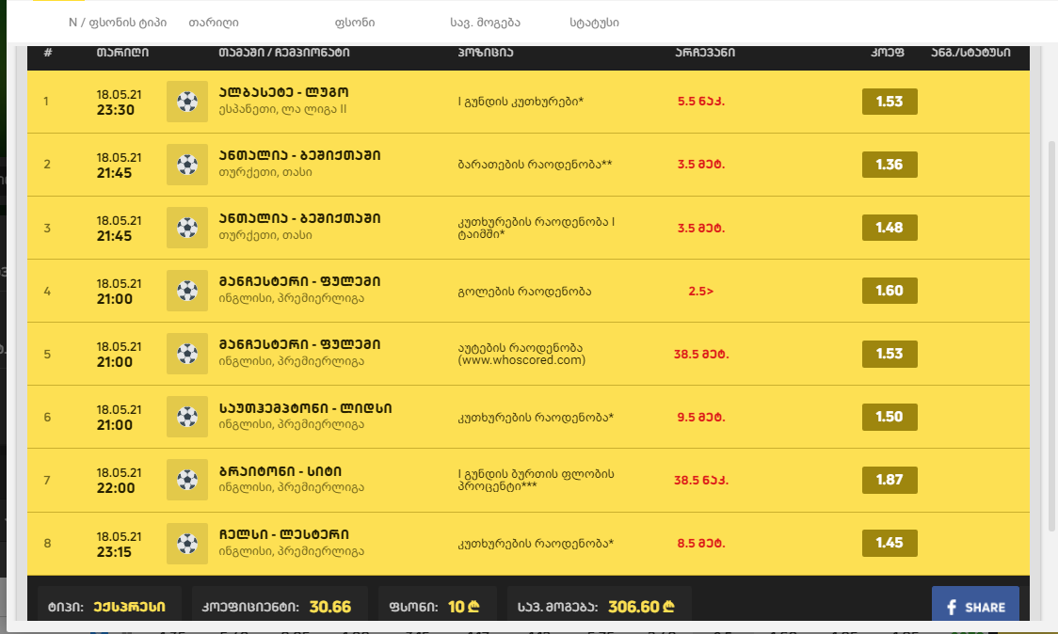The image size is (1058, 634).
Task: Click the '5.5 ნაკ.' selection value
Action: point(701,102)
